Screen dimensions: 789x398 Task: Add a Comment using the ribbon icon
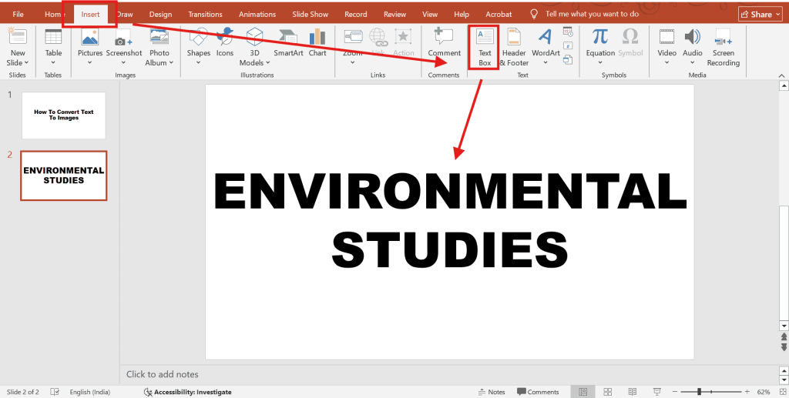[444, 42]
